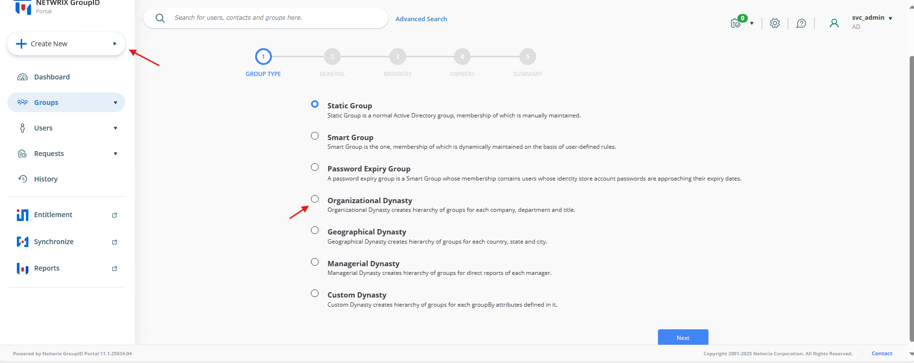Viewport: 914px width, 363px height.
Task: Click the Next button
Action: click(682, 337)
